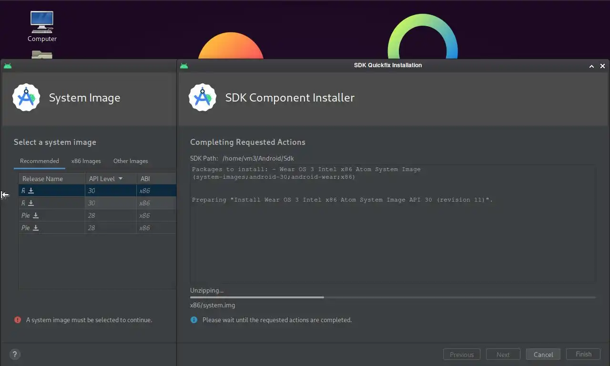Click the disabled Next button
This screenshot has width=610, height=366.
[503, 355]
